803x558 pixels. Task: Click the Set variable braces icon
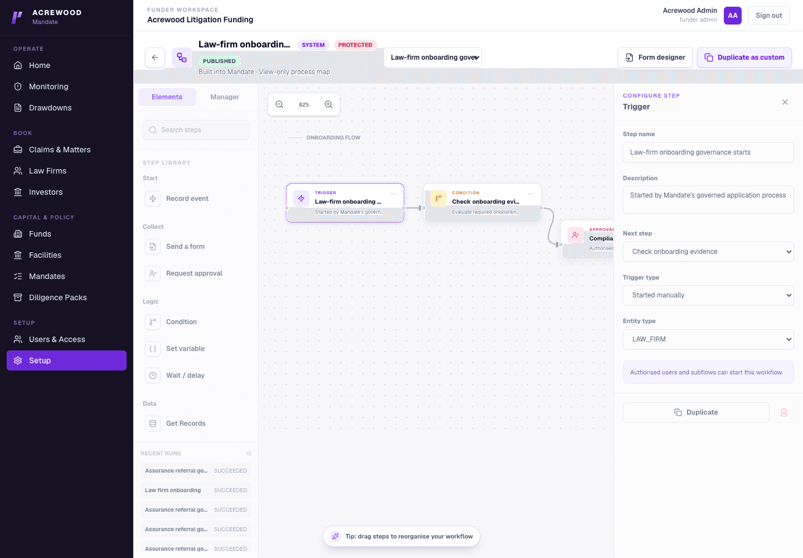153,349
